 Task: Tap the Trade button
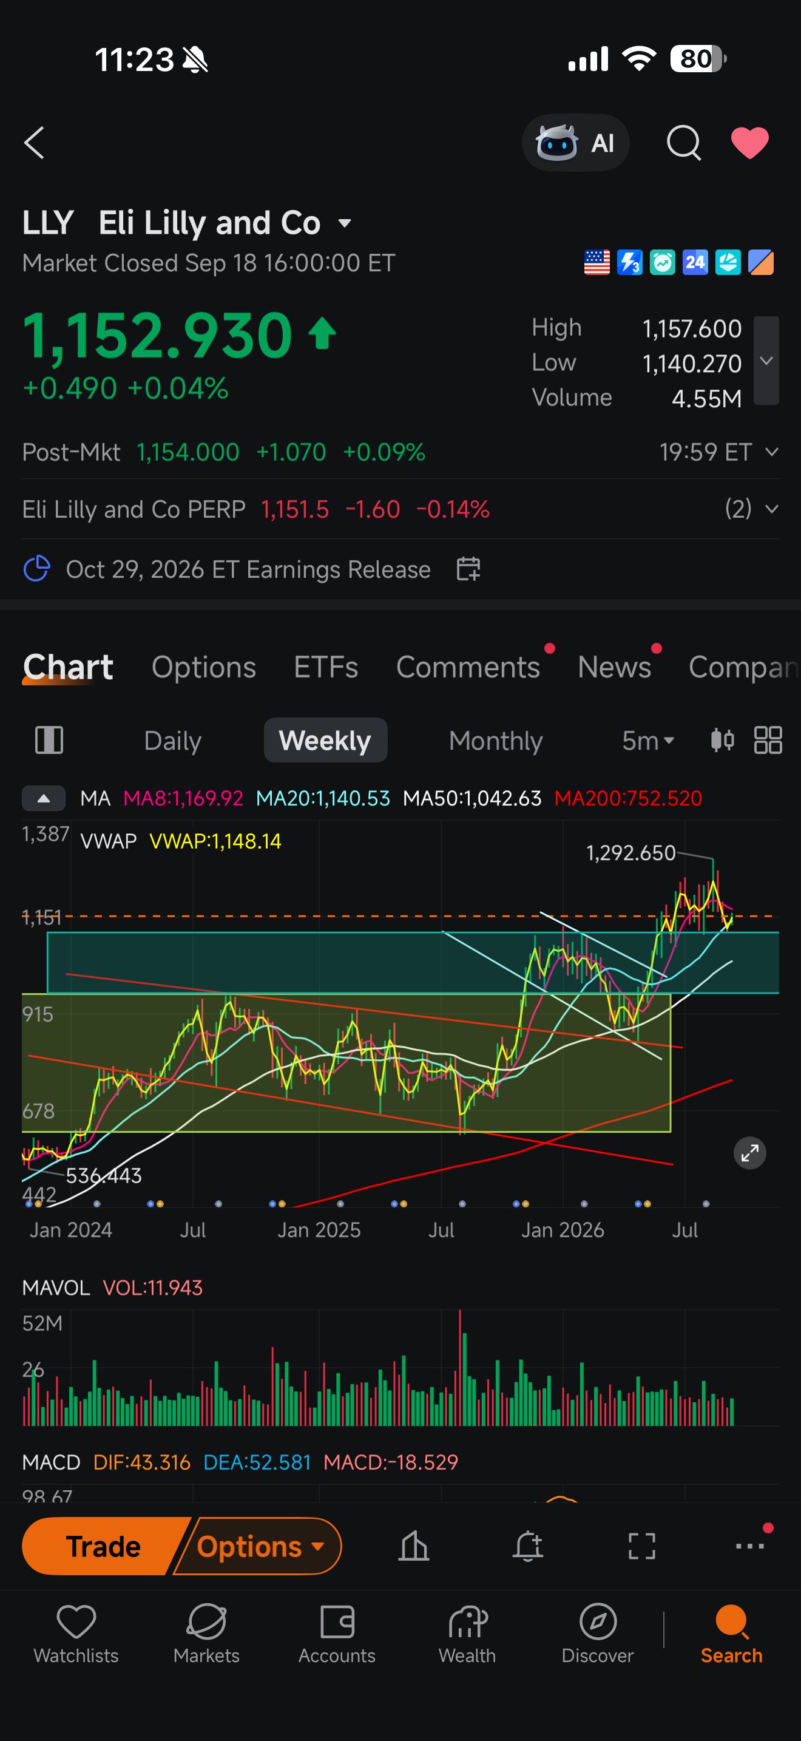tap(103, 1546)
